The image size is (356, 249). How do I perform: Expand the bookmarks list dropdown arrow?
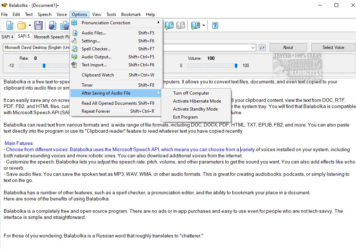204,25
